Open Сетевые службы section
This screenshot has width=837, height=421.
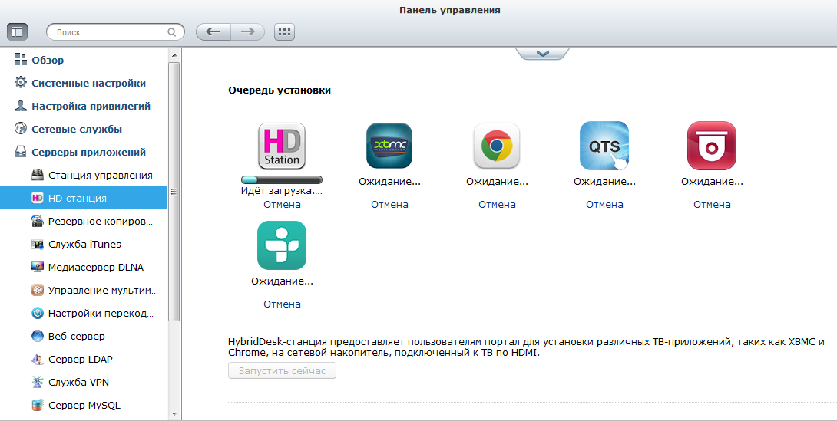(x=77, y=129)
